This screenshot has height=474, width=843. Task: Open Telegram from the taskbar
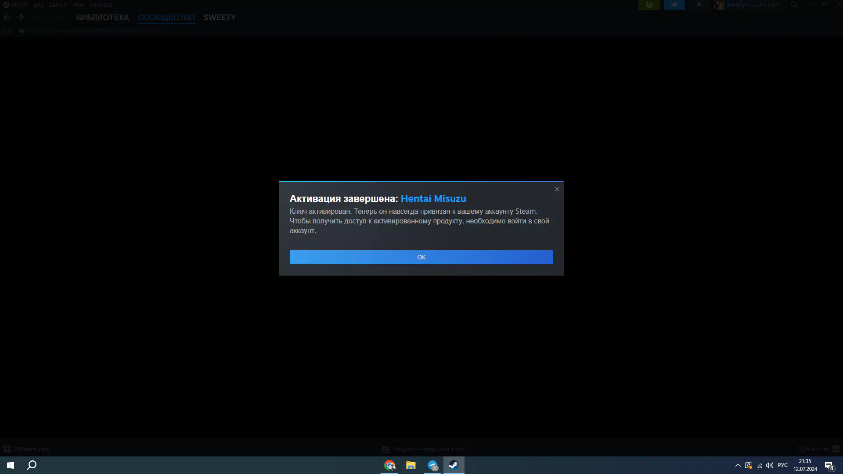coord(432,465)
